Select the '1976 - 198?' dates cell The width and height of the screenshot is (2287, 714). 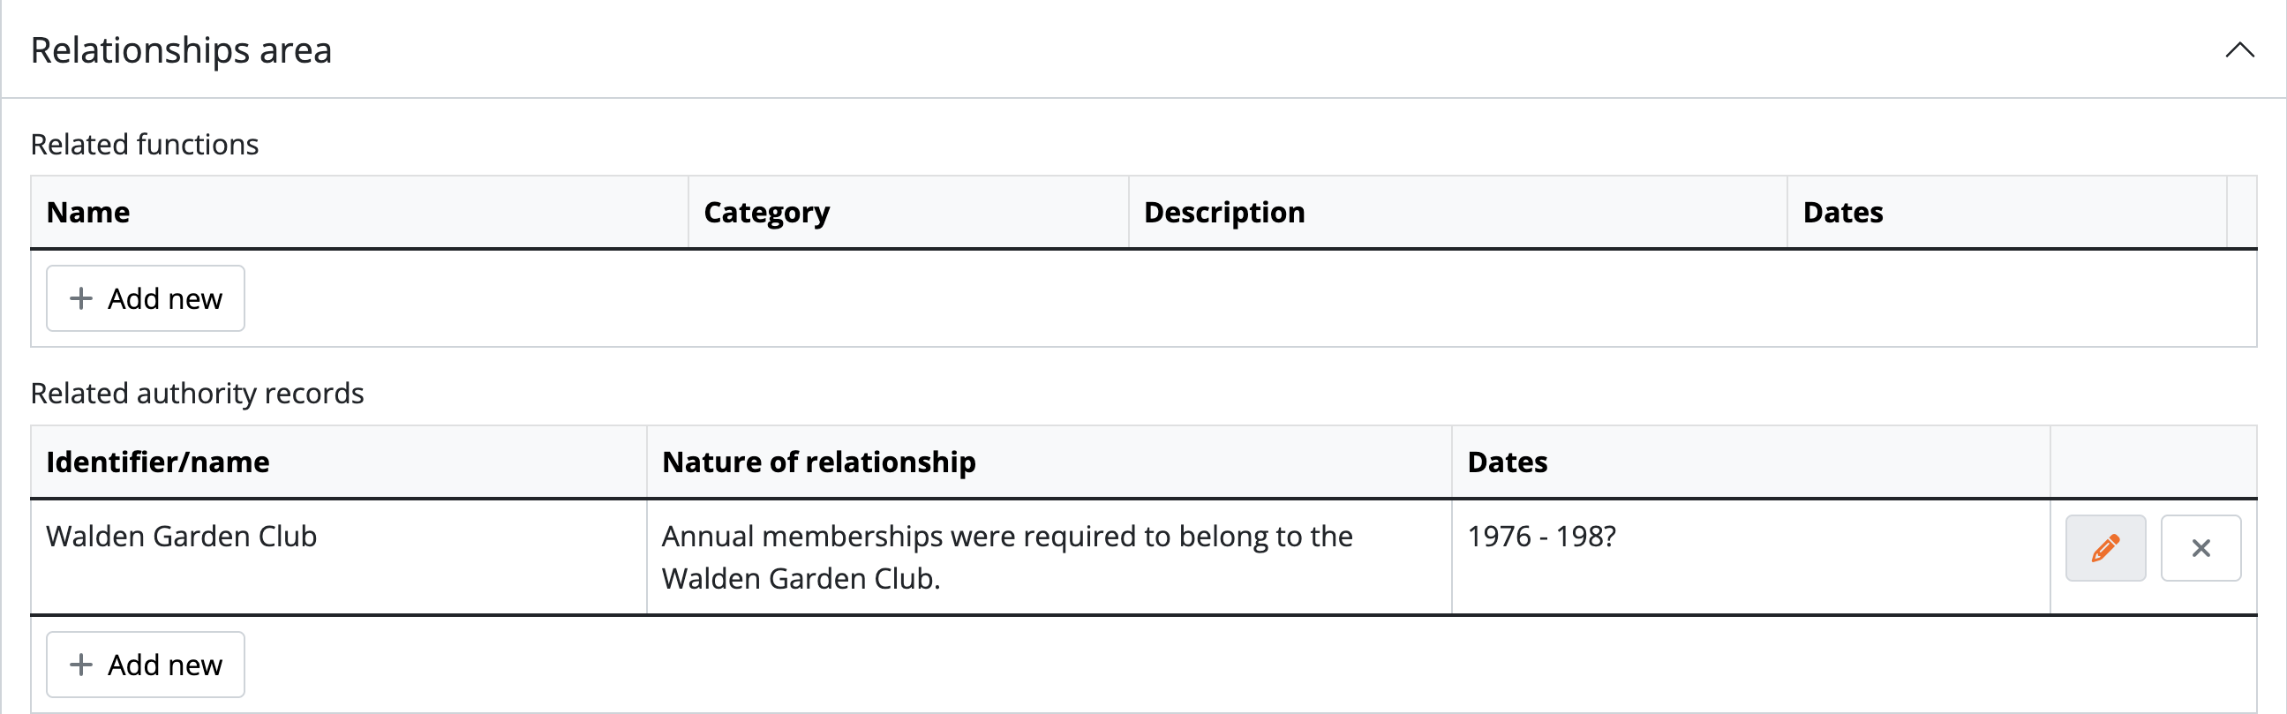coord(1541,537)
